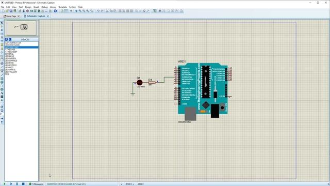Pause the running simulation

17,184
